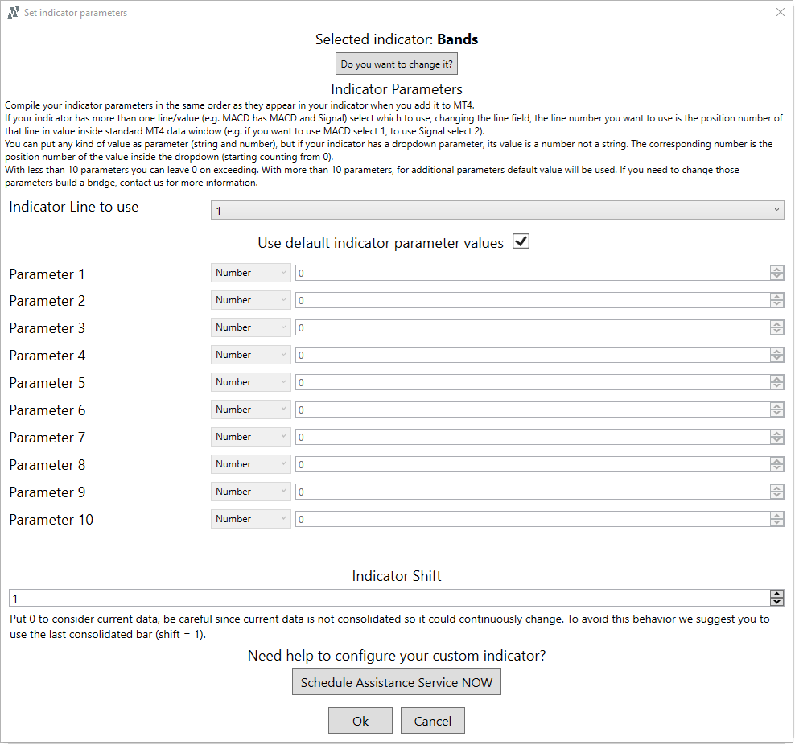Click Parameter 8 value field
This screenshot has width=795, height=745.
coord(533,465)
